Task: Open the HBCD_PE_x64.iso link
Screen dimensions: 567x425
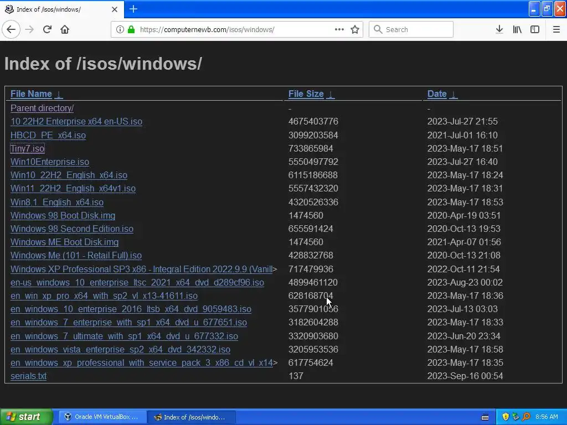Action: [x=48, y=135]
